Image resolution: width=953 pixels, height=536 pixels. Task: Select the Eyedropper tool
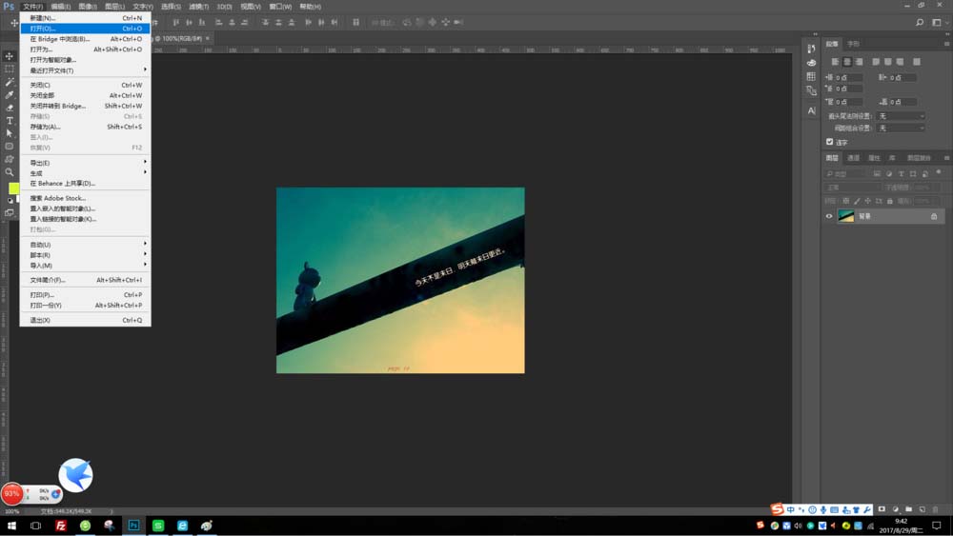pos(10,94)
